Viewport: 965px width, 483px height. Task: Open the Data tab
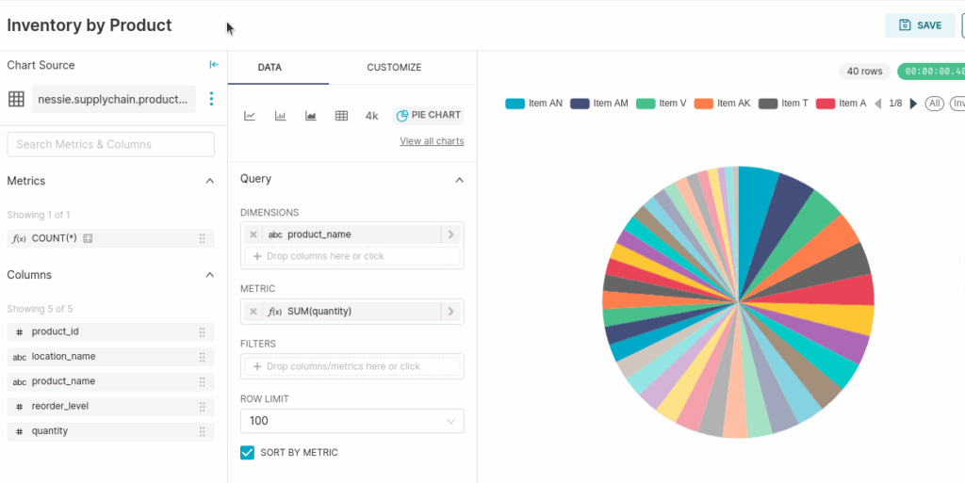[270, 68]
